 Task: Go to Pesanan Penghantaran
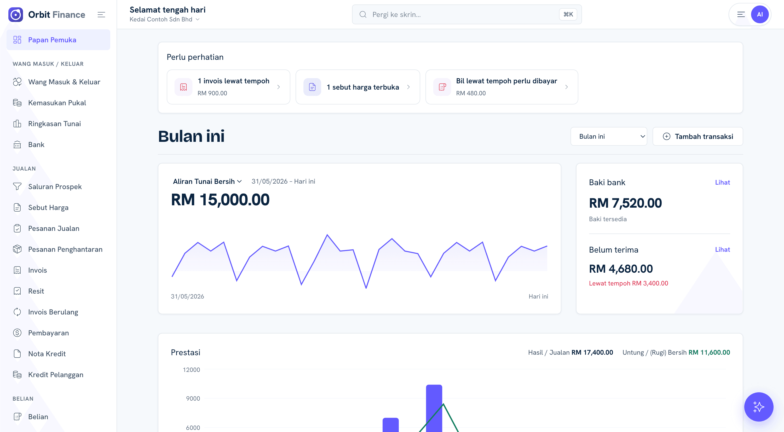pyautogui.click(x=59, y=249)
